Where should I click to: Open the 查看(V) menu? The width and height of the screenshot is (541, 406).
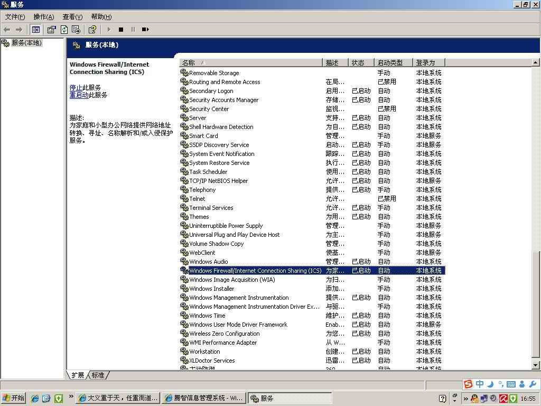click(x=72, y=16)
